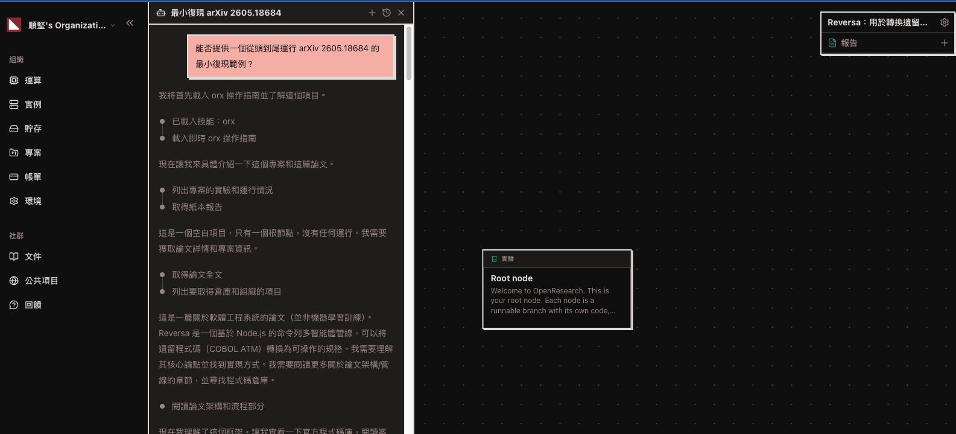Screen dimensions: 956x434
Task: Start new chat with plus icon
Action: click(372, 13)
